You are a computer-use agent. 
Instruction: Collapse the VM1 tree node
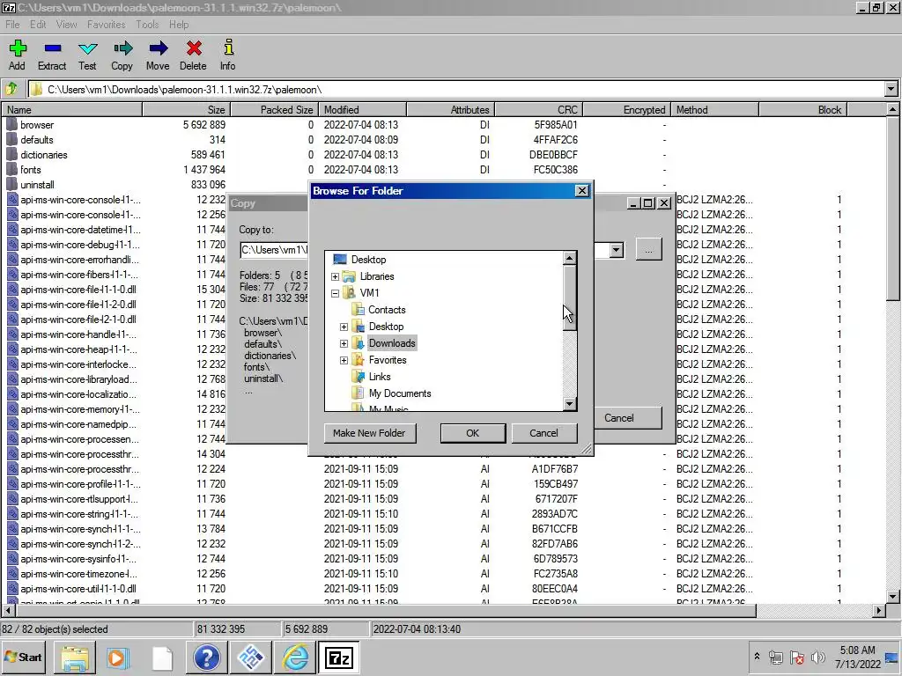point(335,293)
